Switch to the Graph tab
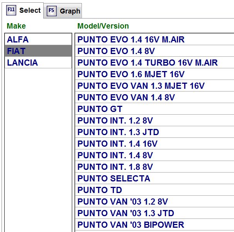 (x=63, y=11)
